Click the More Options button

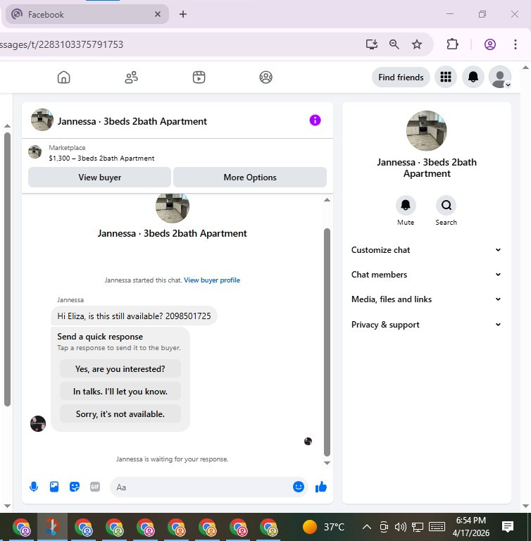pyautogui.click(x=250, y=178)
